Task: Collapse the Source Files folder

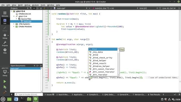Action: [16, 19]
